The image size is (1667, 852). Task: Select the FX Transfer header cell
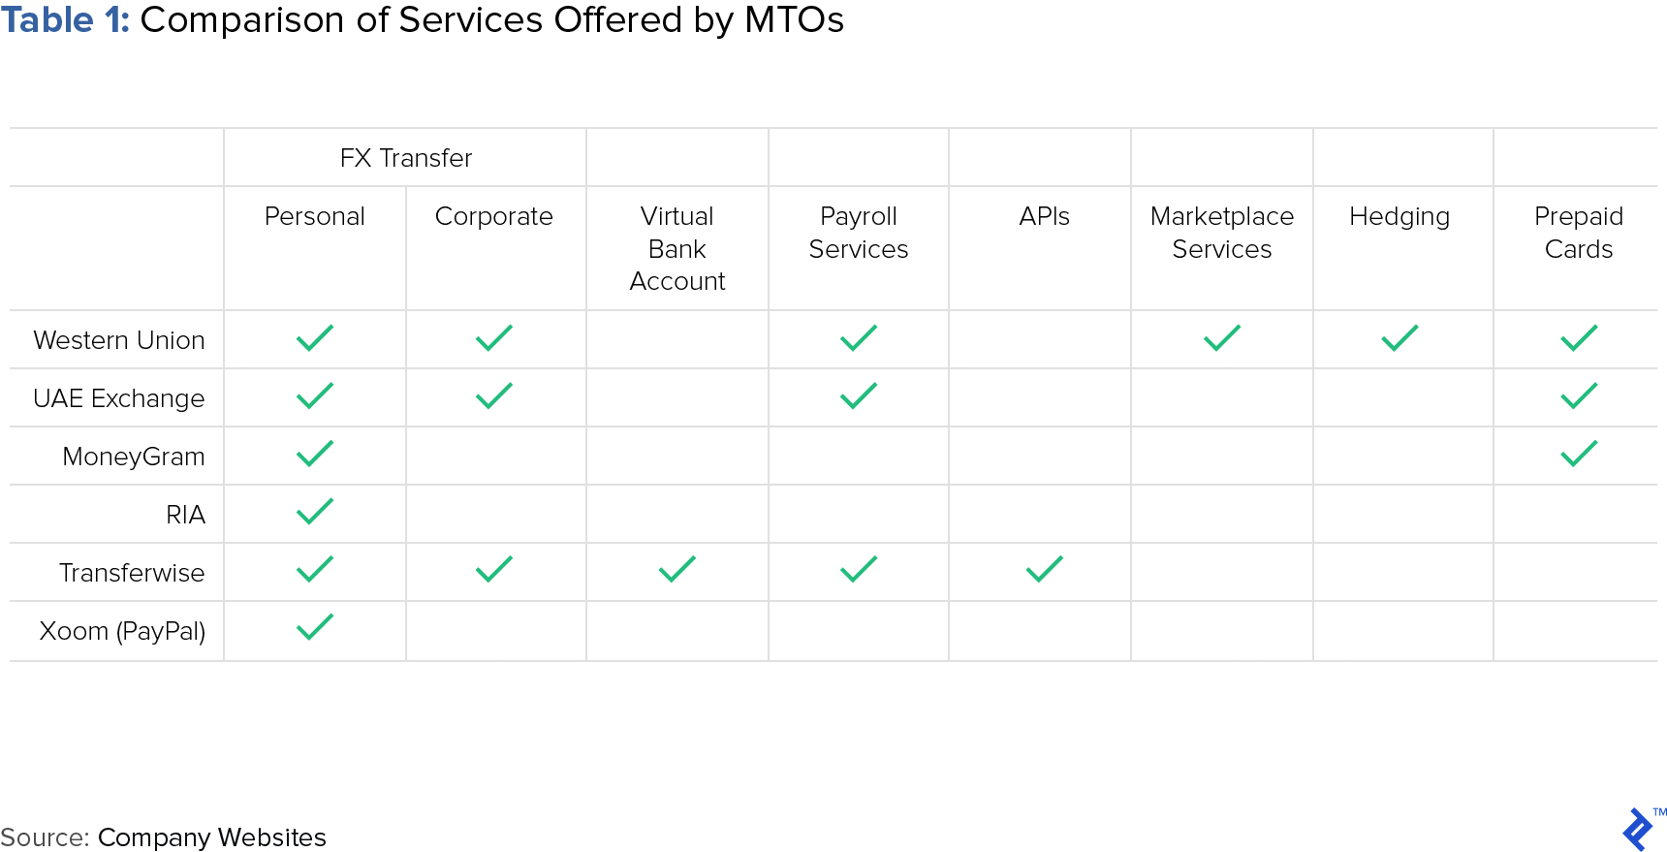[x=405, y=158]
